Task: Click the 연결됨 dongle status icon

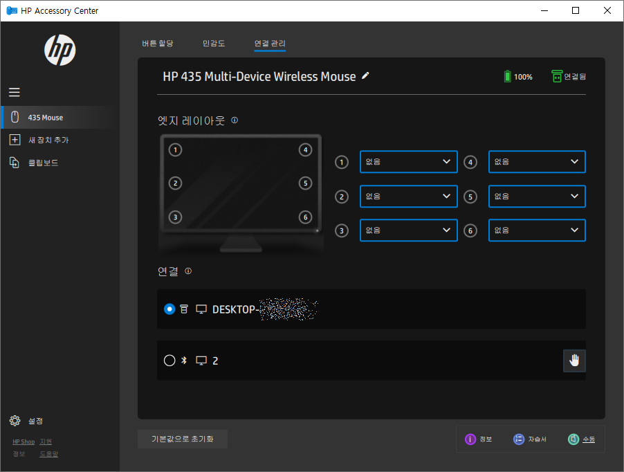Action: (557, 76)
